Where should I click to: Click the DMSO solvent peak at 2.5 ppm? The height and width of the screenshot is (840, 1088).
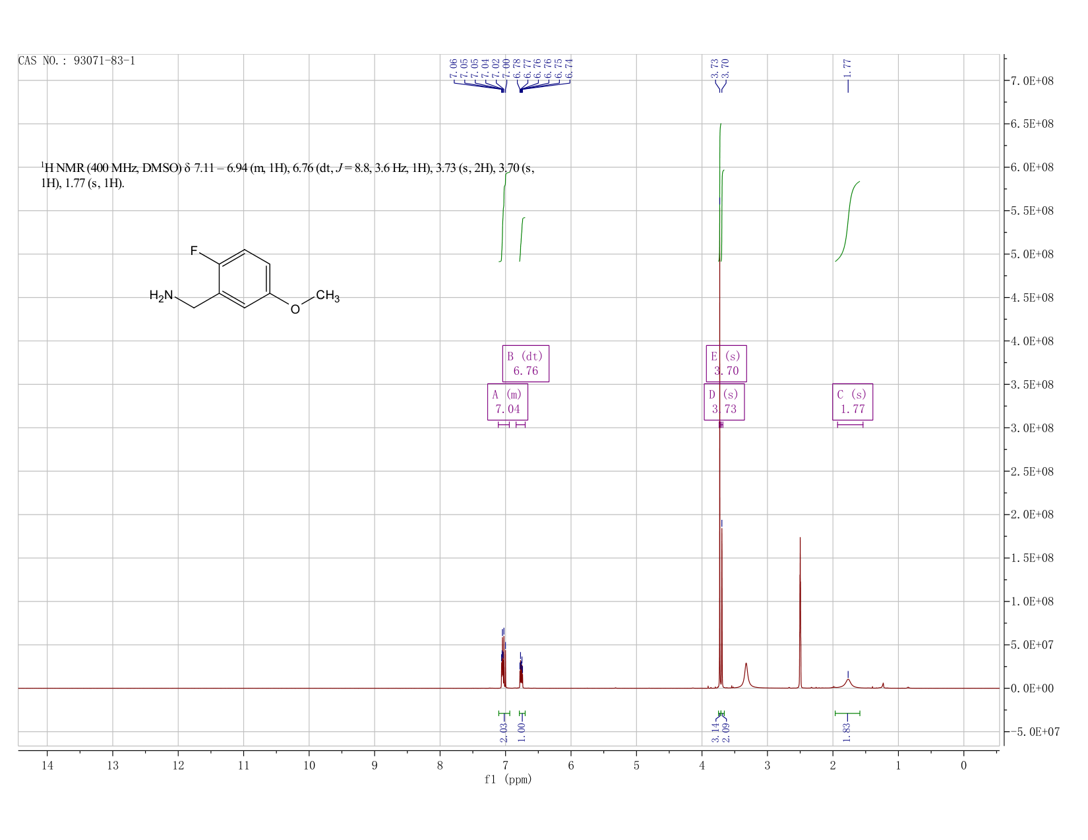pos(800,613)
